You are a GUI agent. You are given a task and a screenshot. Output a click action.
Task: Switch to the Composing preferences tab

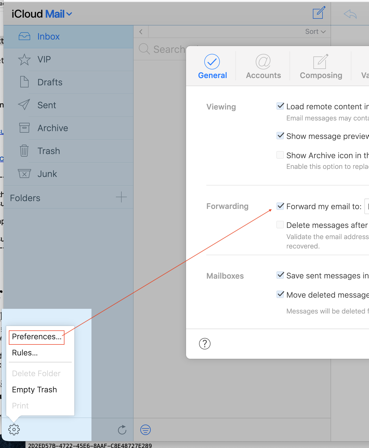(321, 66)
